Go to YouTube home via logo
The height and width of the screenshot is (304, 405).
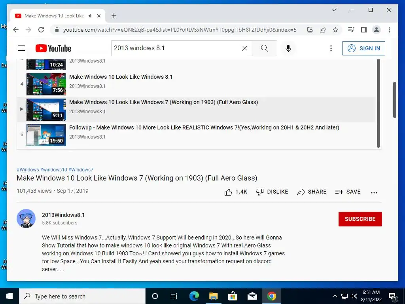[53, 48]
